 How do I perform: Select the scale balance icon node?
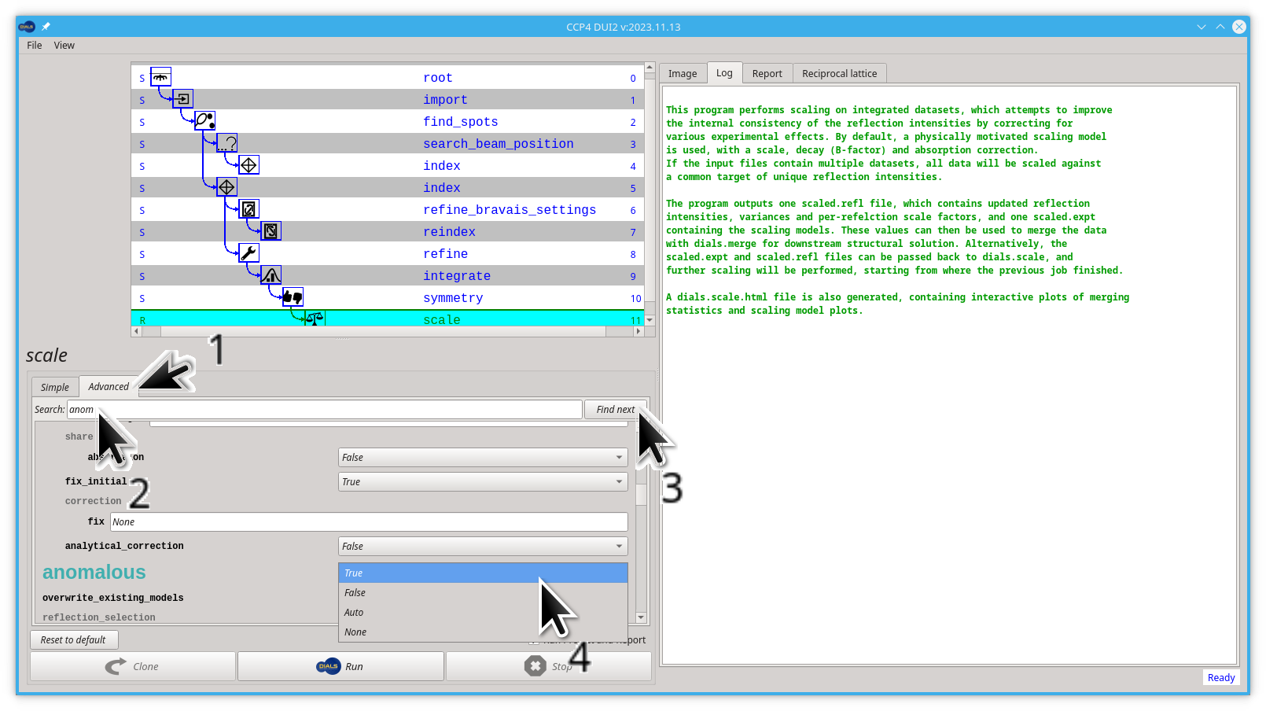click(x=315, y=319)
